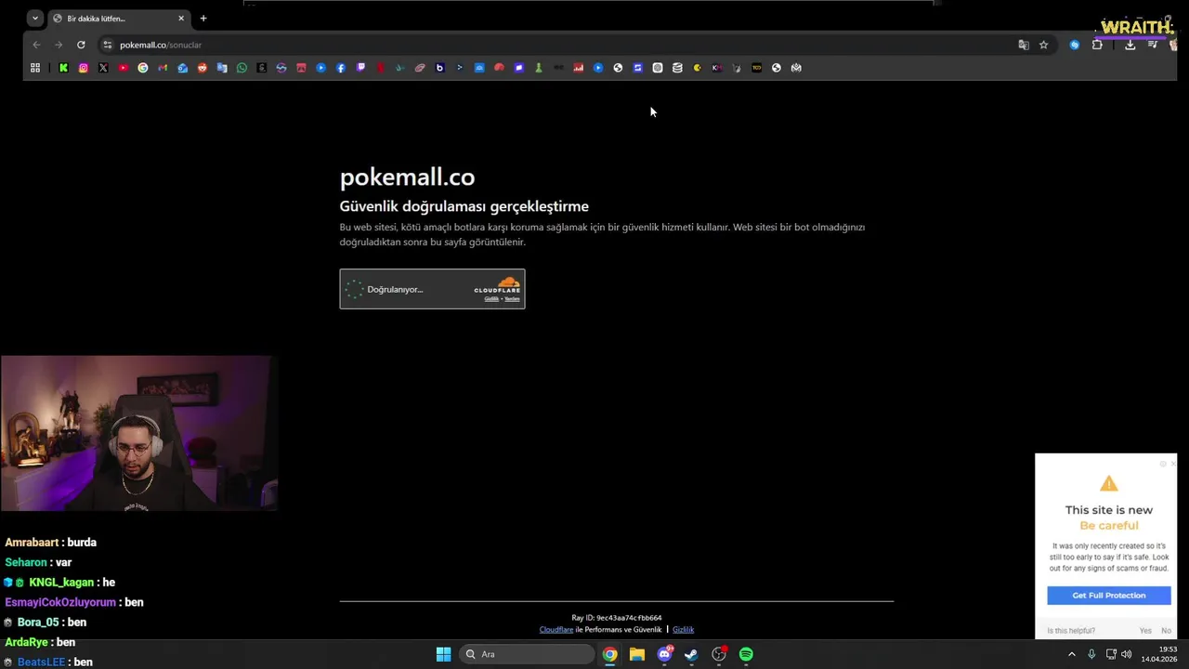The width and height of the screenshot is (1189, 669).
Task: Answer Yes to "Is this helpful?"
Action: 1145,631
